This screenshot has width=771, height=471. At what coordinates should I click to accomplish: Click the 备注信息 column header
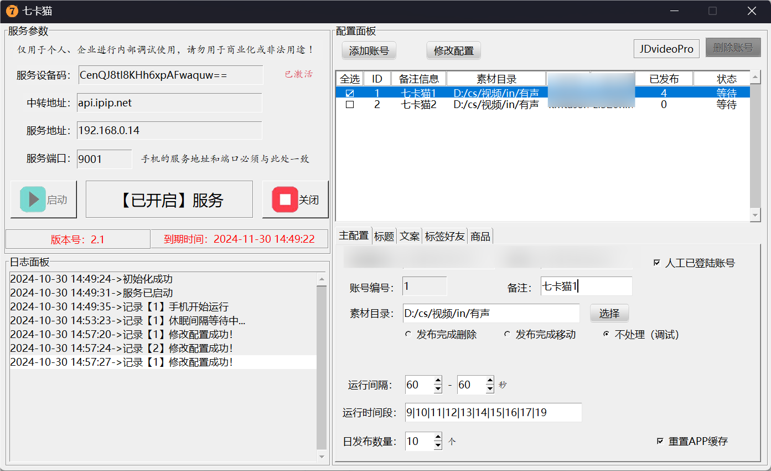pos(419,79)
